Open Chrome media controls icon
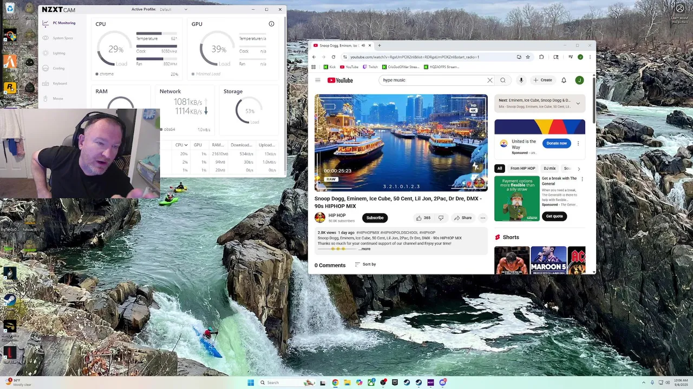 tap(570, 57)
